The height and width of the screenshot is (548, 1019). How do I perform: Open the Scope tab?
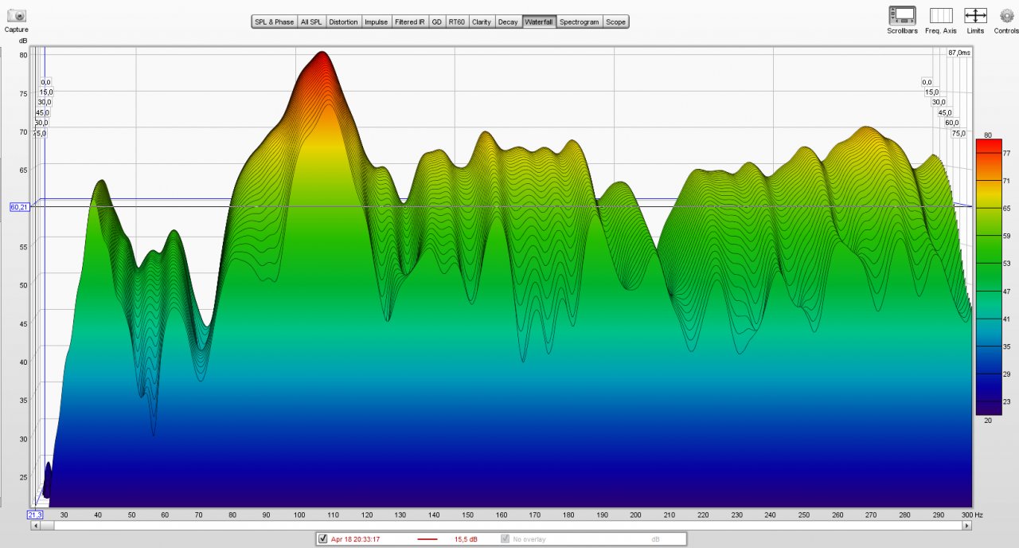pyautogui.click(x=615, y=22)
